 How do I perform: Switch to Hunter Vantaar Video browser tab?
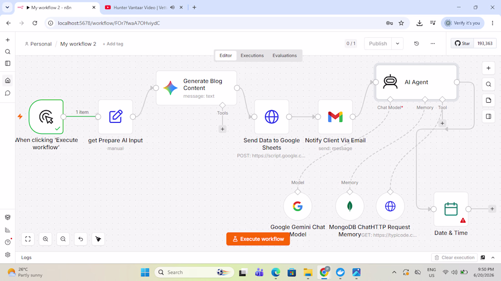pyautogui.click(x=140, y=7)
